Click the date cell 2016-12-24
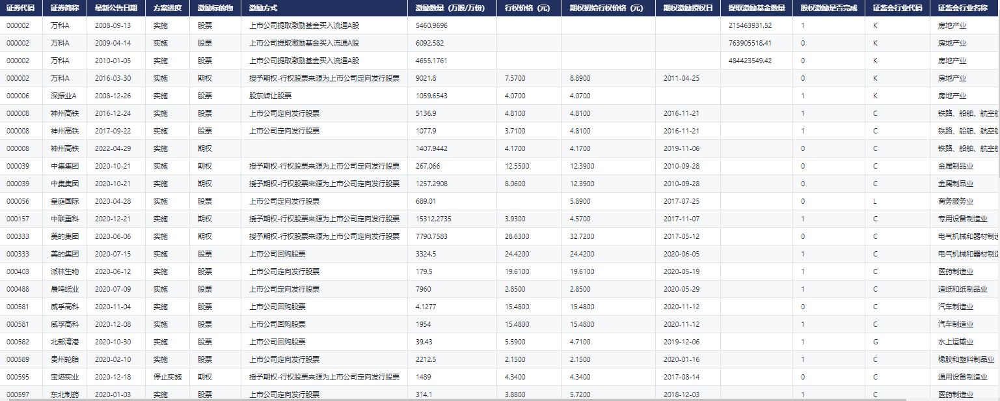Screen dimensions: 1000x401 (x=113, y=113)
